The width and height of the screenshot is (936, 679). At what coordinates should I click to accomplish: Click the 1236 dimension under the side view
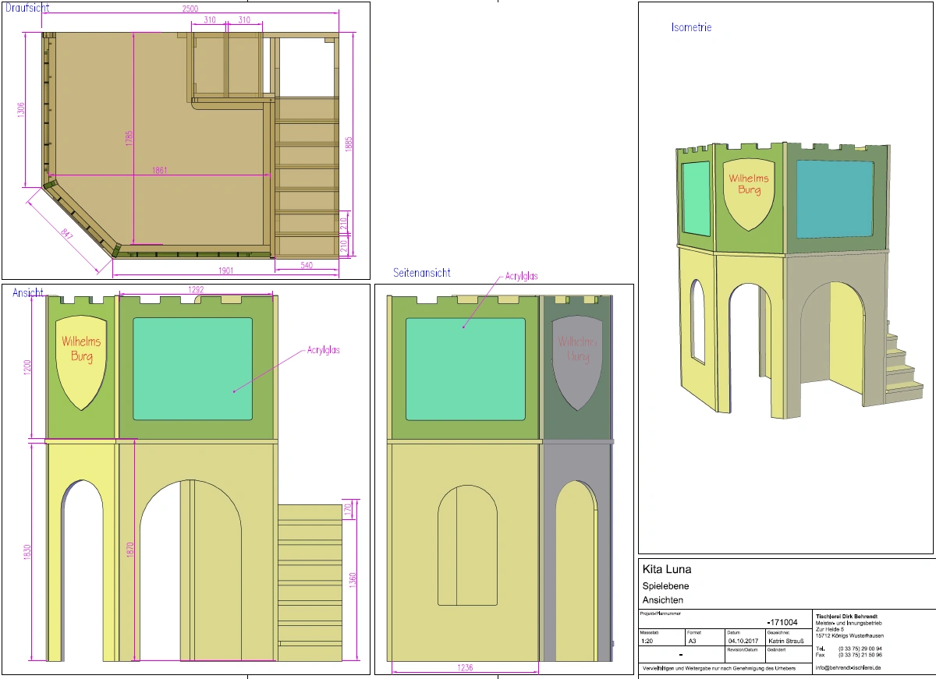(464, 668)
